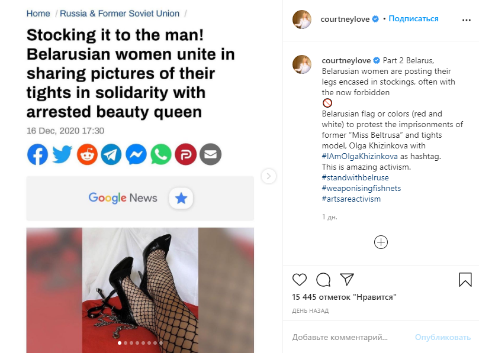The image size is (479, 353).
Task: Click the Подписаться follow link
Action: [414, 19]
